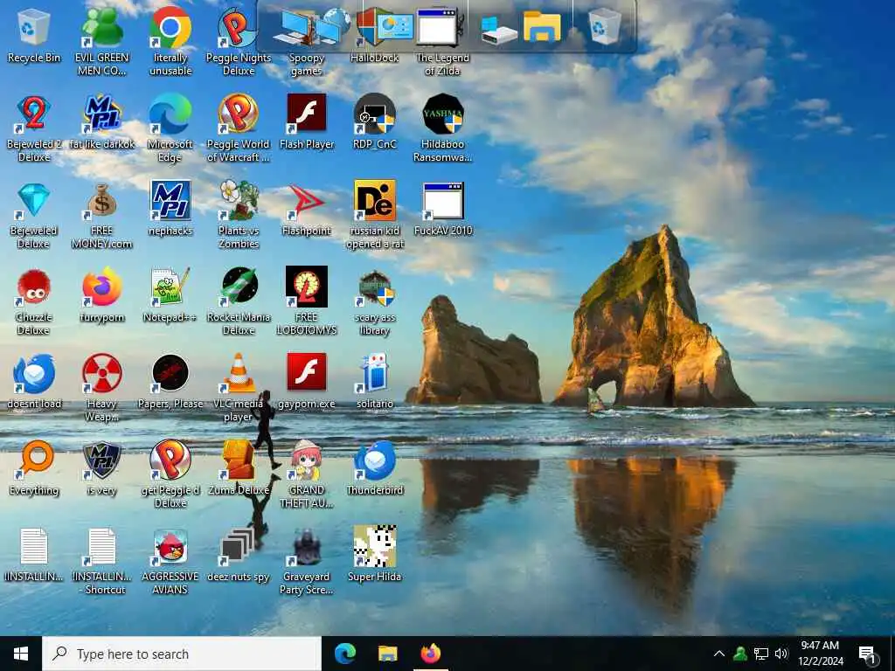Viewport: 895px width, 671px height.
Task: Open the FREE LOBOTOMYS shortcut
Action: (307, 301)
